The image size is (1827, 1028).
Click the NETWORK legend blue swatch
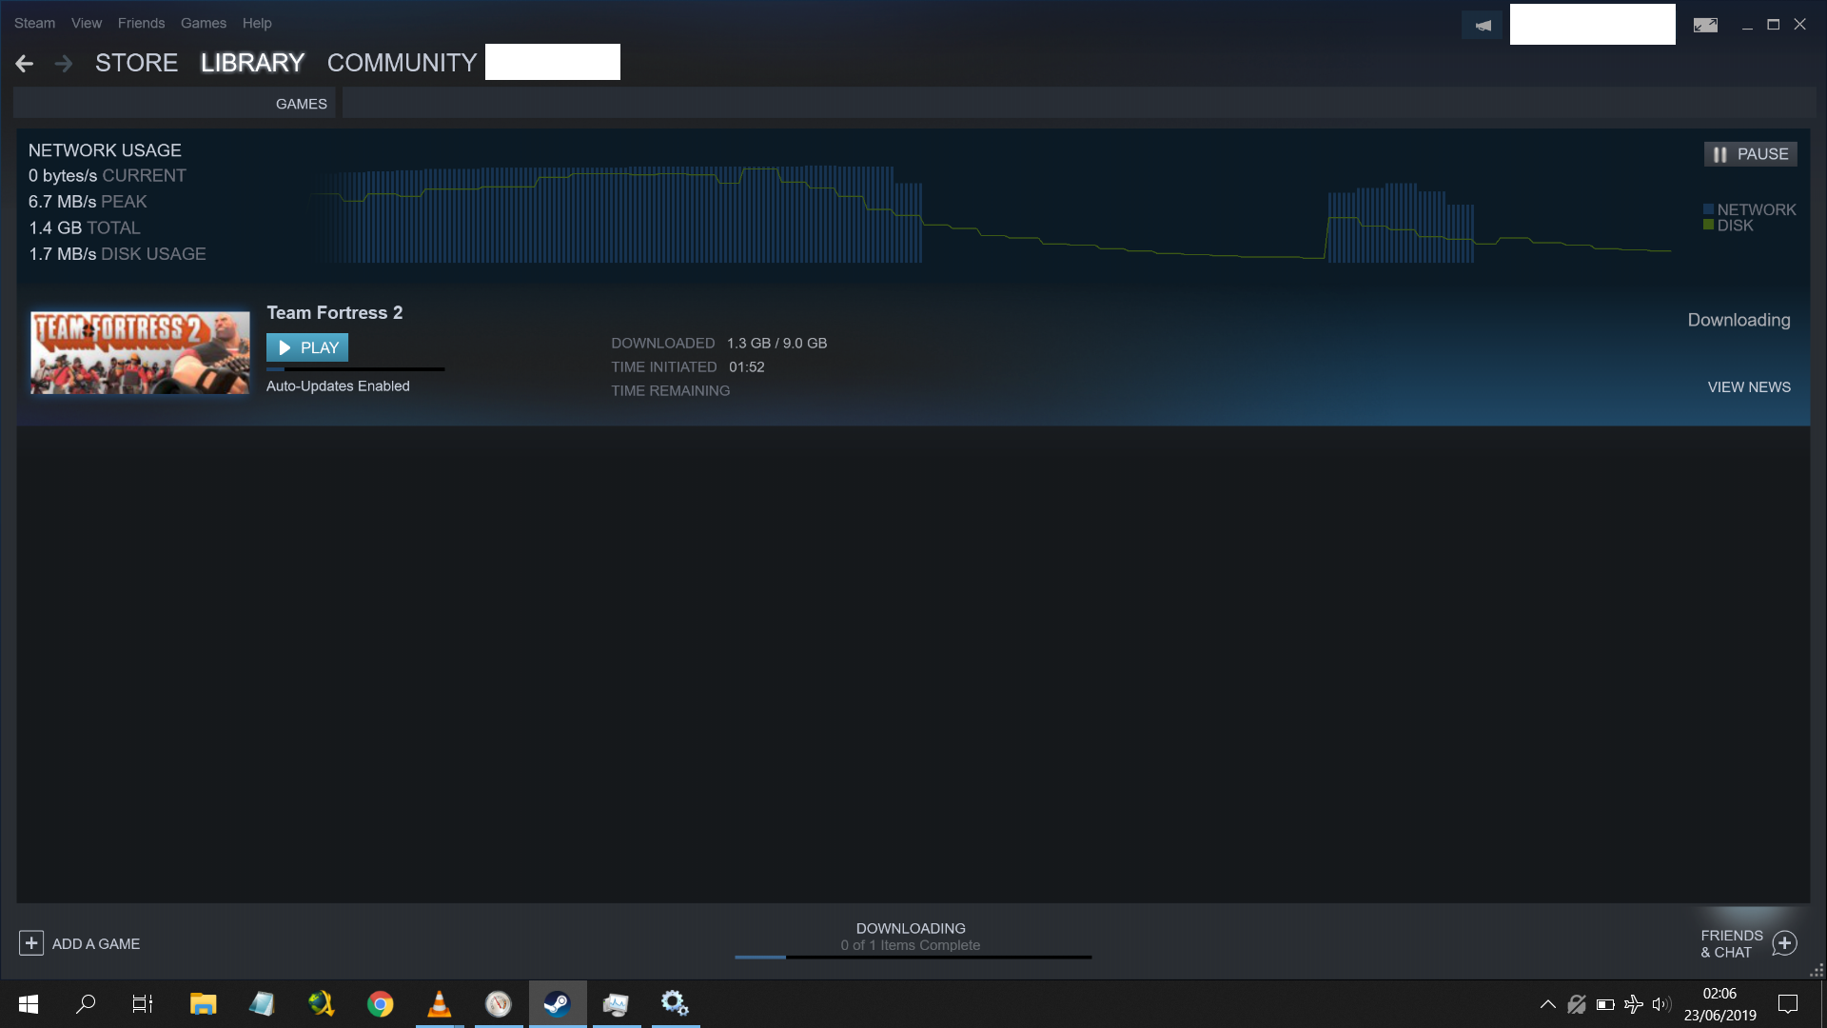pyautogui.click(x=1708, y=209)
